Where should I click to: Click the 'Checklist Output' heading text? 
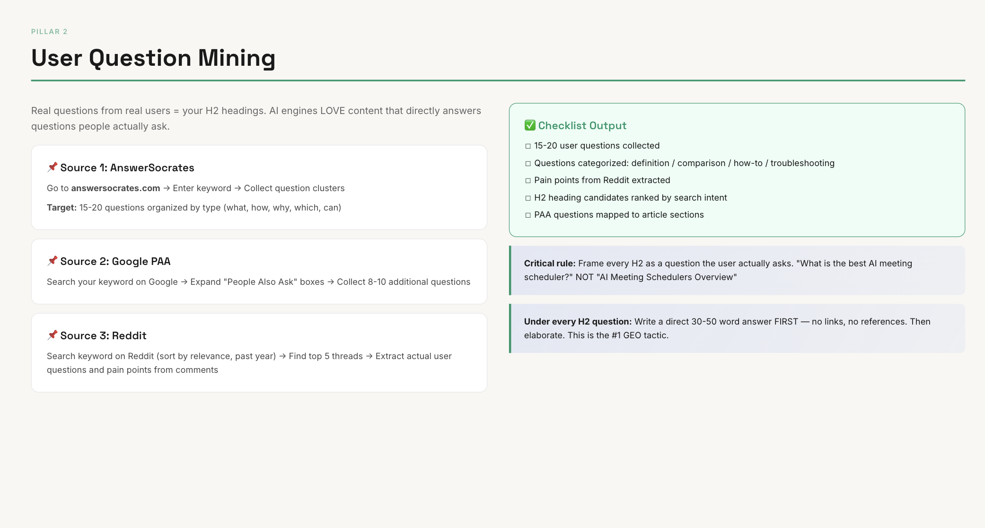coord(582,125)
